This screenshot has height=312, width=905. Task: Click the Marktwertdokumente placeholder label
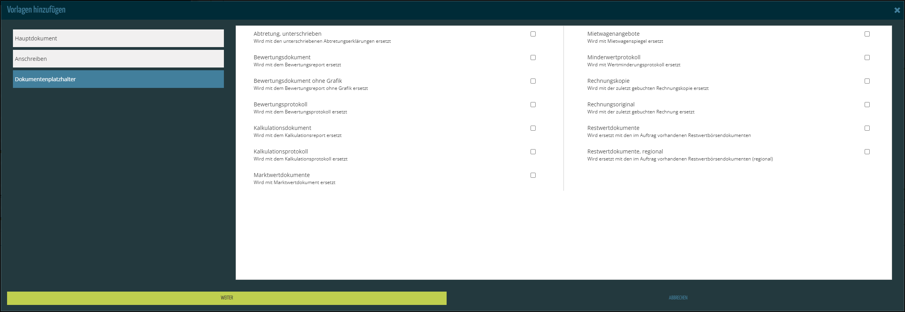[282, 175]
